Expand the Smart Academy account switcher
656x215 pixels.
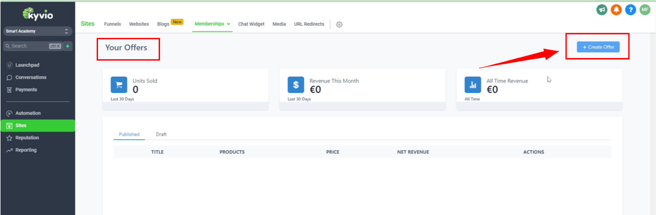coord(38,31)
